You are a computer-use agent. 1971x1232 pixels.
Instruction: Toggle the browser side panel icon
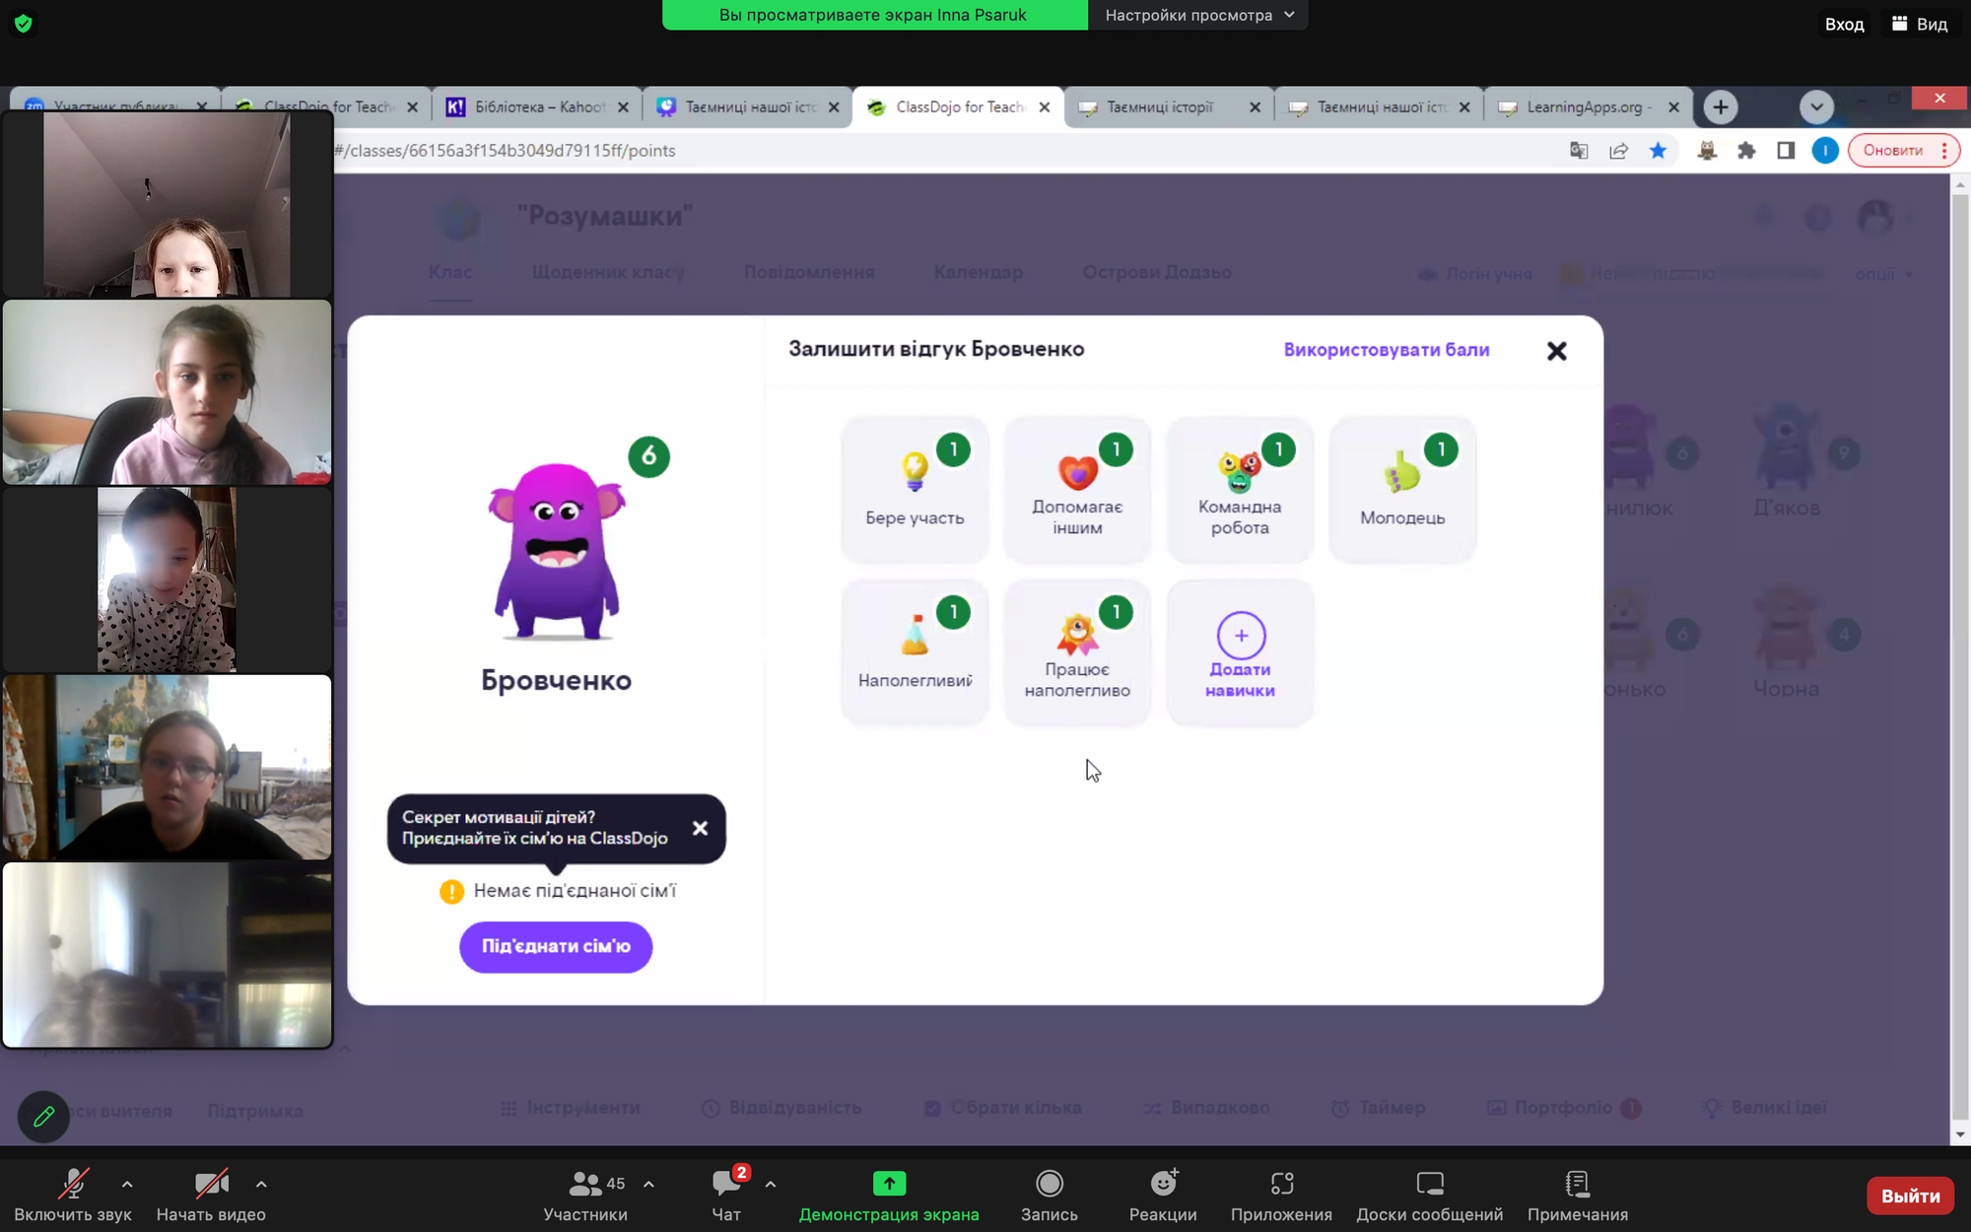1786,150
